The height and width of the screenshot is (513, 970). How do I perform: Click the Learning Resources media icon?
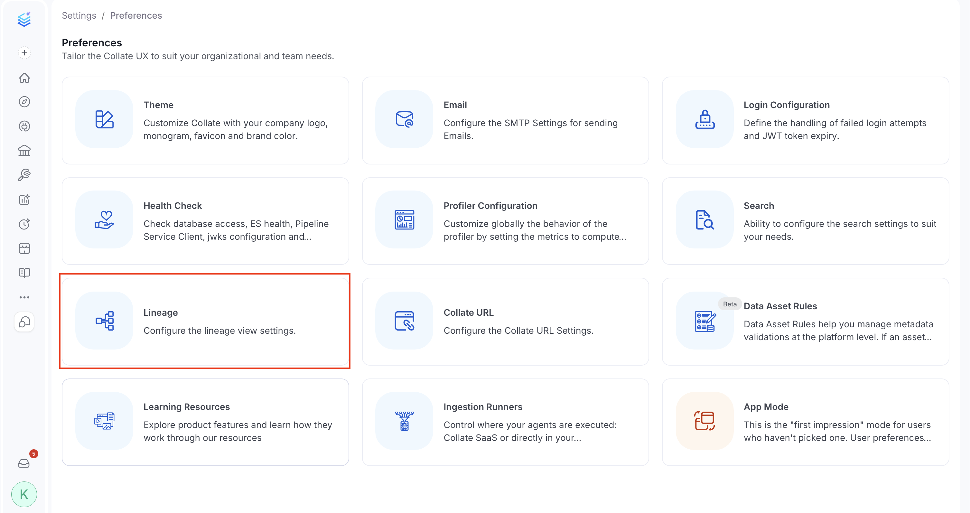pyautogui.click(x=104, y=421)
